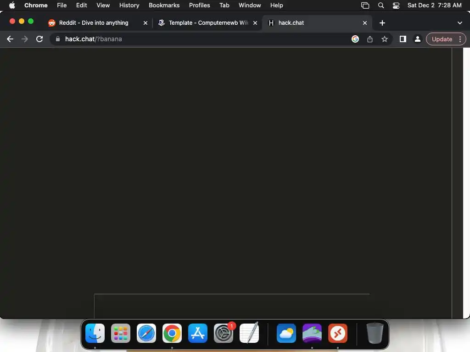Open Launchpad from the Dock
The width and height of the screenshot is (470, 352).
(x=121, y=333)
